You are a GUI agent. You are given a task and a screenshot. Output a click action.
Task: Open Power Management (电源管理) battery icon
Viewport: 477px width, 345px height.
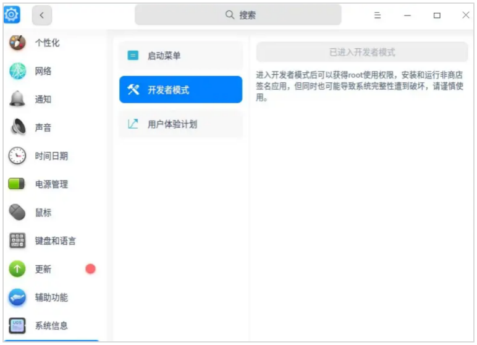click(x=17, y=184)
